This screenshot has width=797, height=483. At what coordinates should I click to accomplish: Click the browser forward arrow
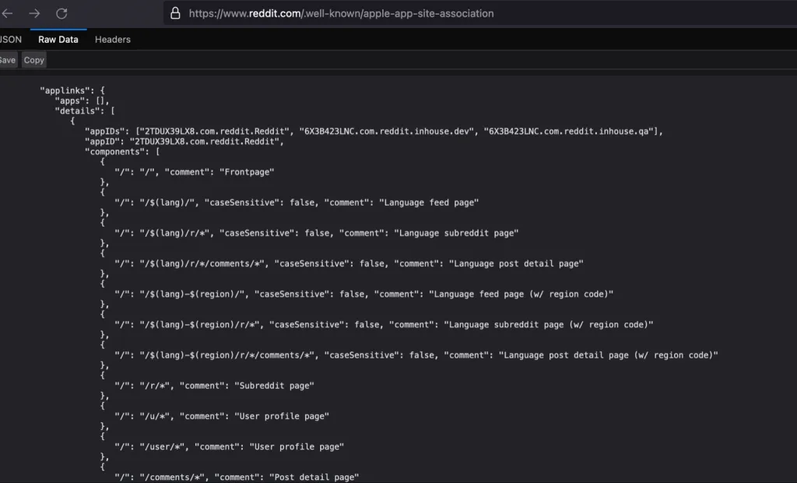(34, 13)
